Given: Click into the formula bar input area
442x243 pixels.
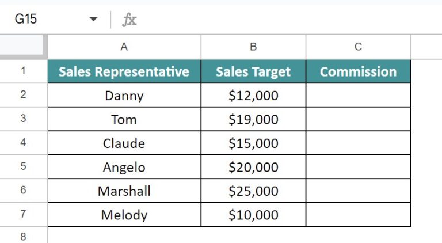Looking at the screenshot, I should click(x=290, y=20).
